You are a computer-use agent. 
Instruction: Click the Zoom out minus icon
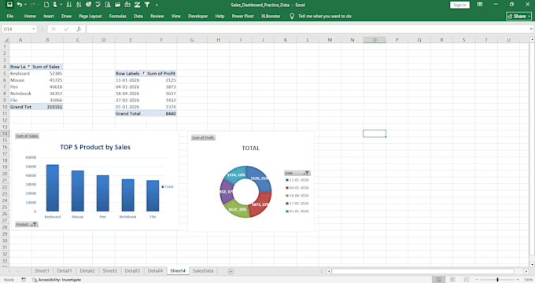point(477,280)
